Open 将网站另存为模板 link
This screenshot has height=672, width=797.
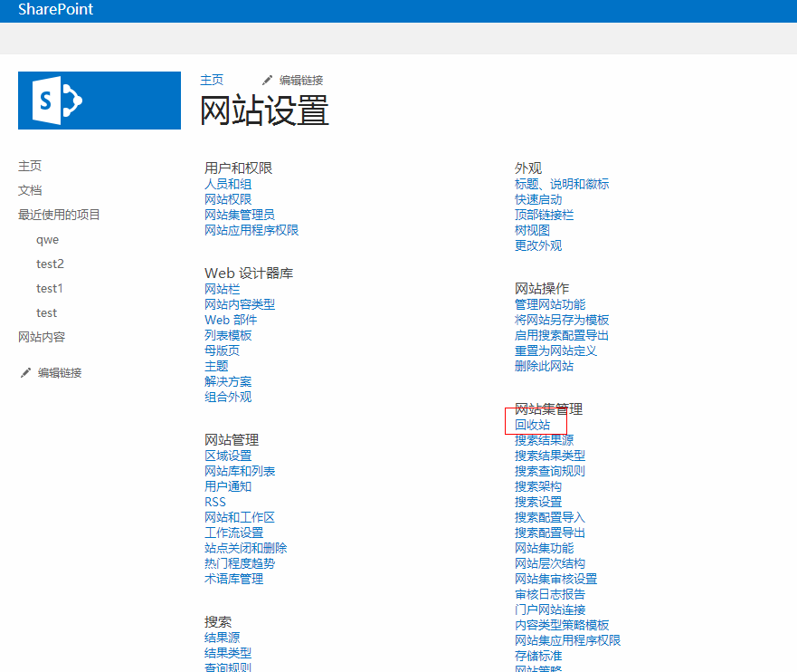tap(562, 320)
